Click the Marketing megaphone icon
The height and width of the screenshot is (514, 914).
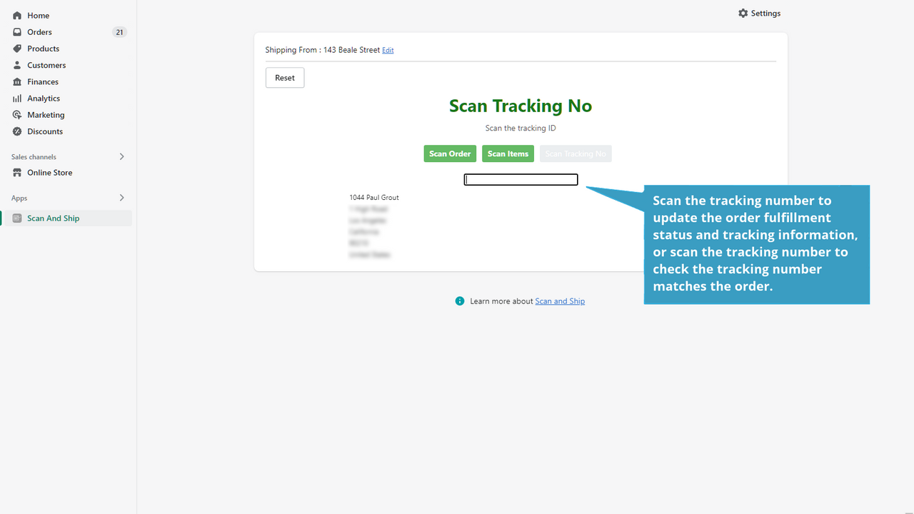coord(16,114)
